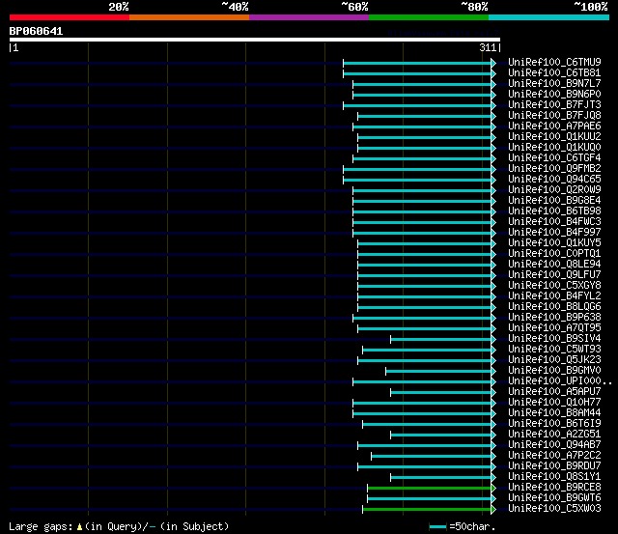Click the cyan alignment bar for UniRef100_A7P2C2

click(432, 457)
